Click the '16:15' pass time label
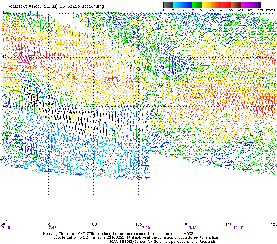The image size is (277, 244). coord(191,228)
